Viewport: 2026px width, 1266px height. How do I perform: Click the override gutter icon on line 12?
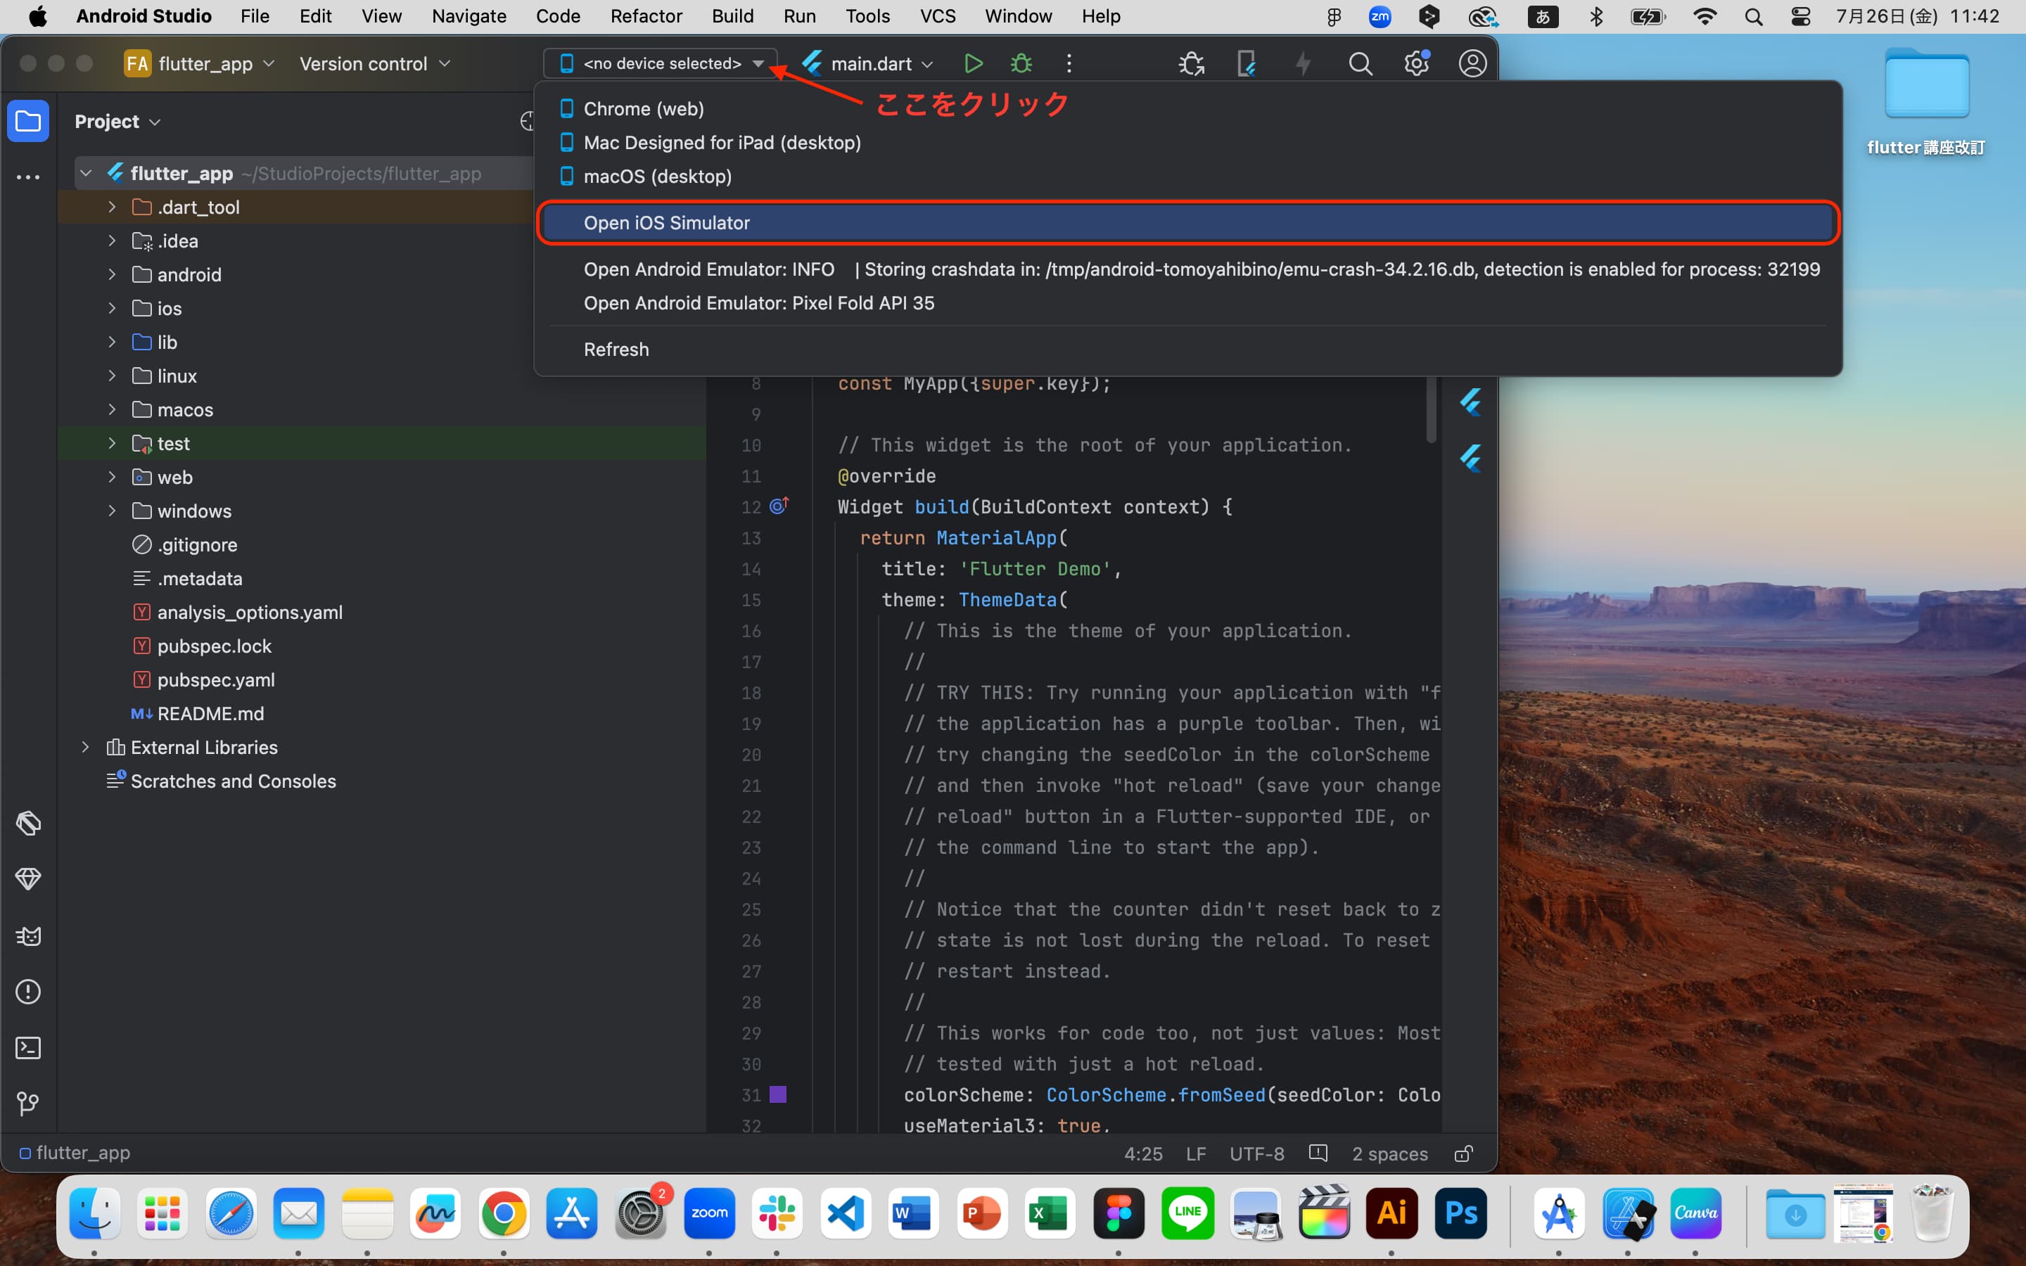click(x=779, y=506)
